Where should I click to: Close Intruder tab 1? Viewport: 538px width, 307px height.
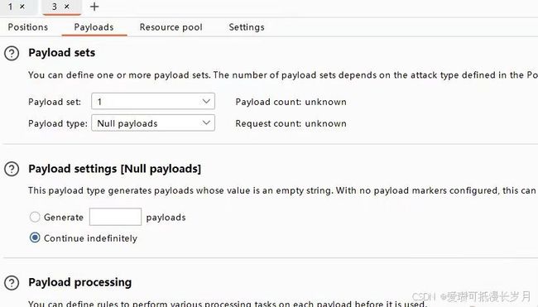22,7
